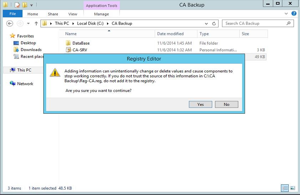300x195 pixels.
Task: Open the File menu
Action: coord(12,14)
